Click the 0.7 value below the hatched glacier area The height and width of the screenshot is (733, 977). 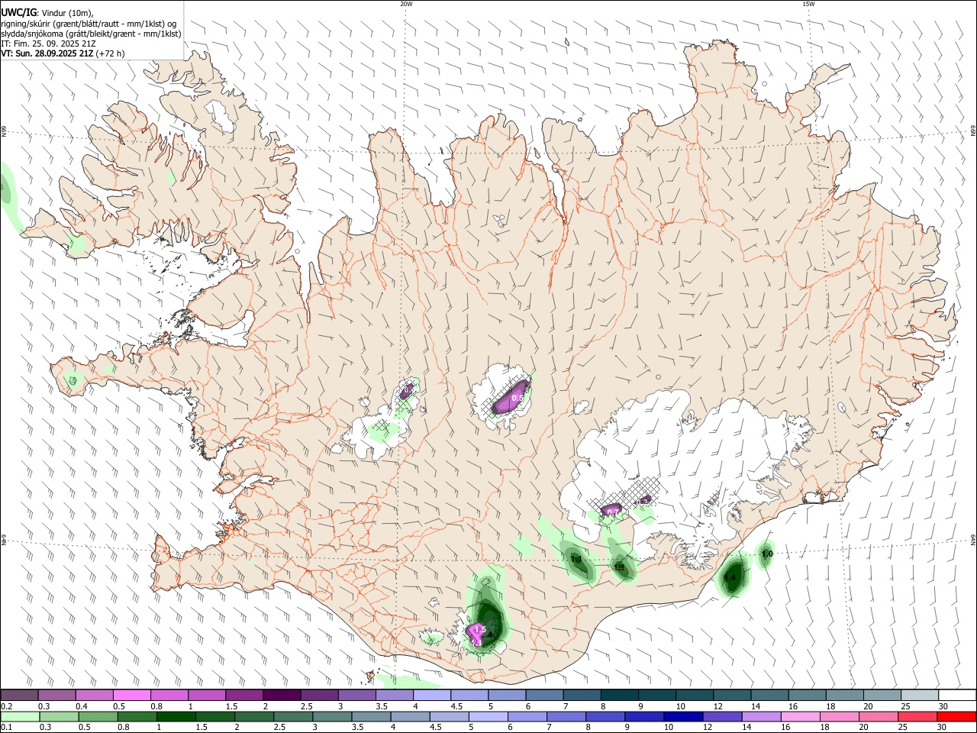[x=612, y=512]
